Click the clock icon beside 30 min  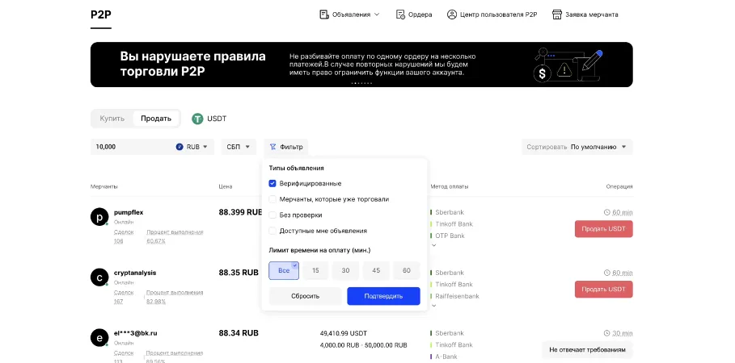(607, 333)
